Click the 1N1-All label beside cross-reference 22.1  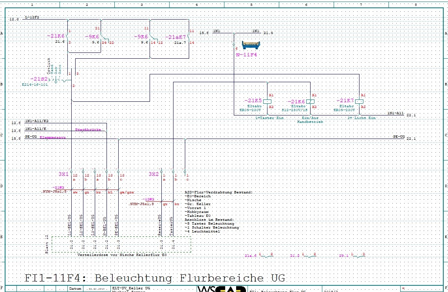coord(396,113)
